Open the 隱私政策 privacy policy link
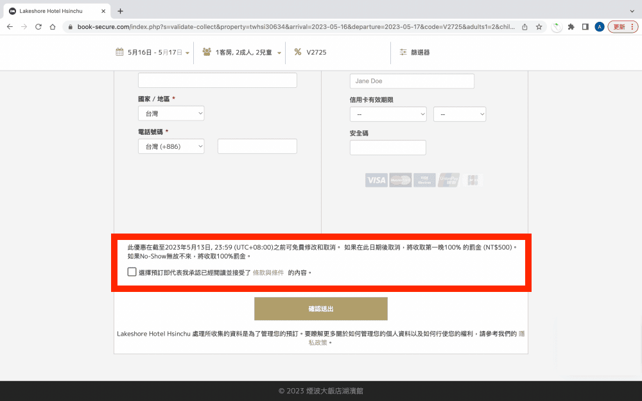Image resolution: width=642 pixels, height=401 pixels. (x=320, y=342)
